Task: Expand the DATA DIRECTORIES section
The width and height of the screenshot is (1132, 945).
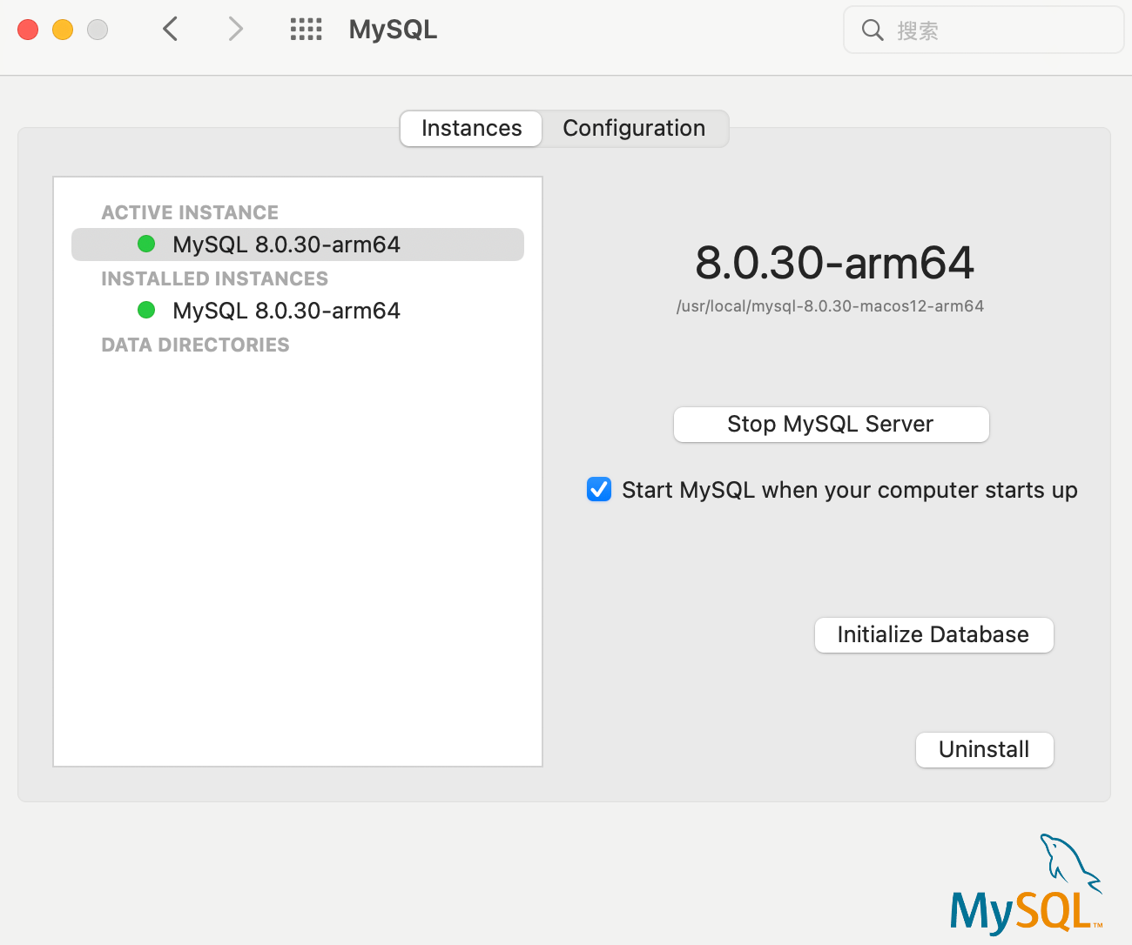Action: coord(195,345)
